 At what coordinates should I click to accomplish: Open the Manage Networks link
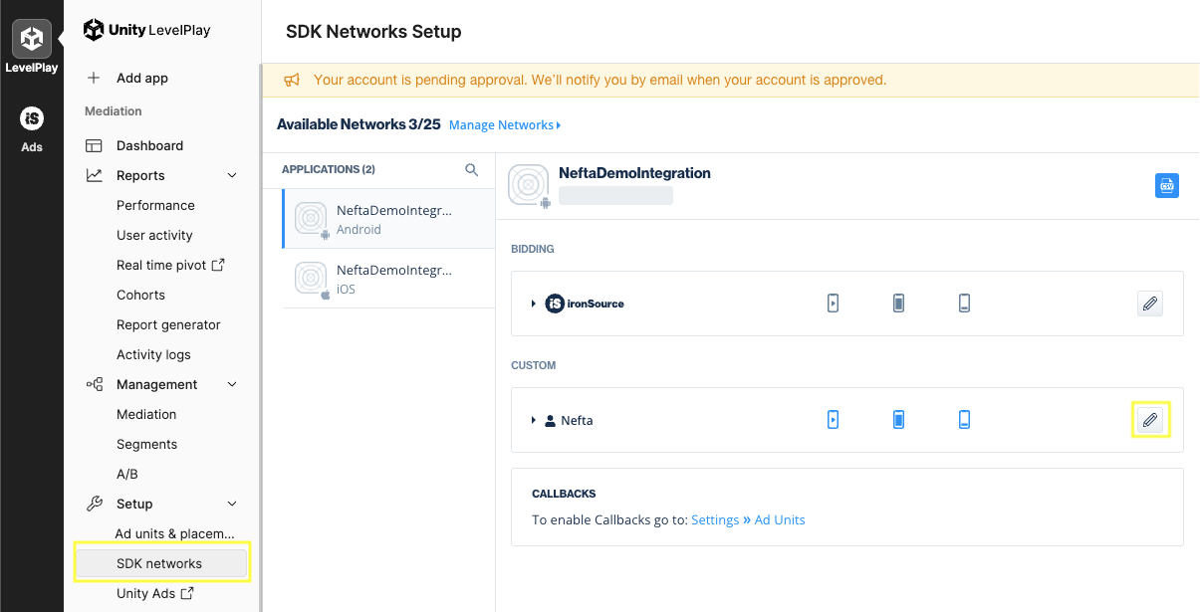[503, 124]
